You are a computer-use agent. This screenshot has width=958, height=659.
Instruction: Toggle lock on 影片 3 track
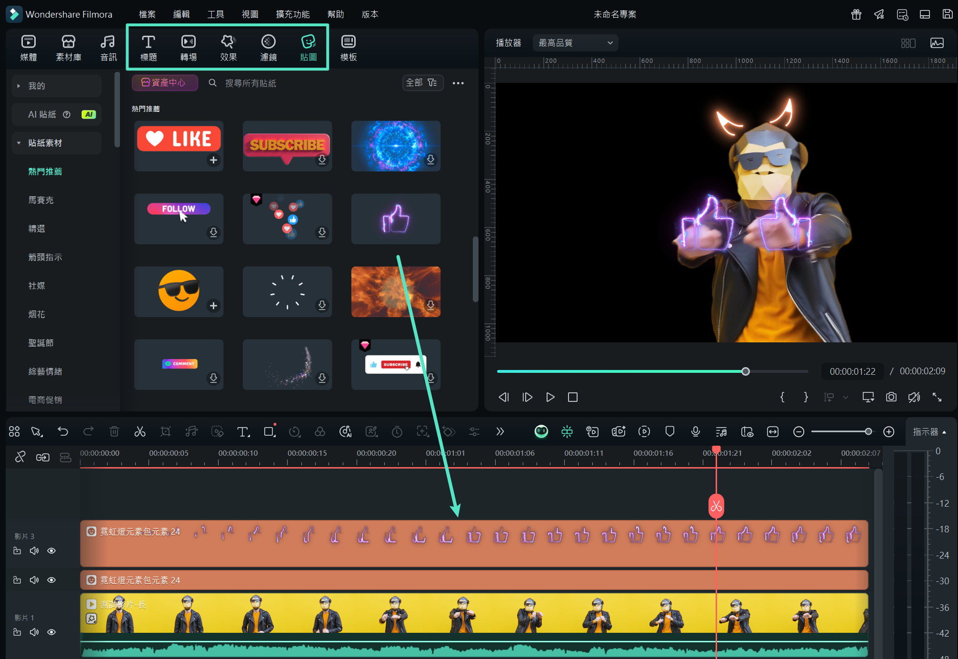[17, 550]
